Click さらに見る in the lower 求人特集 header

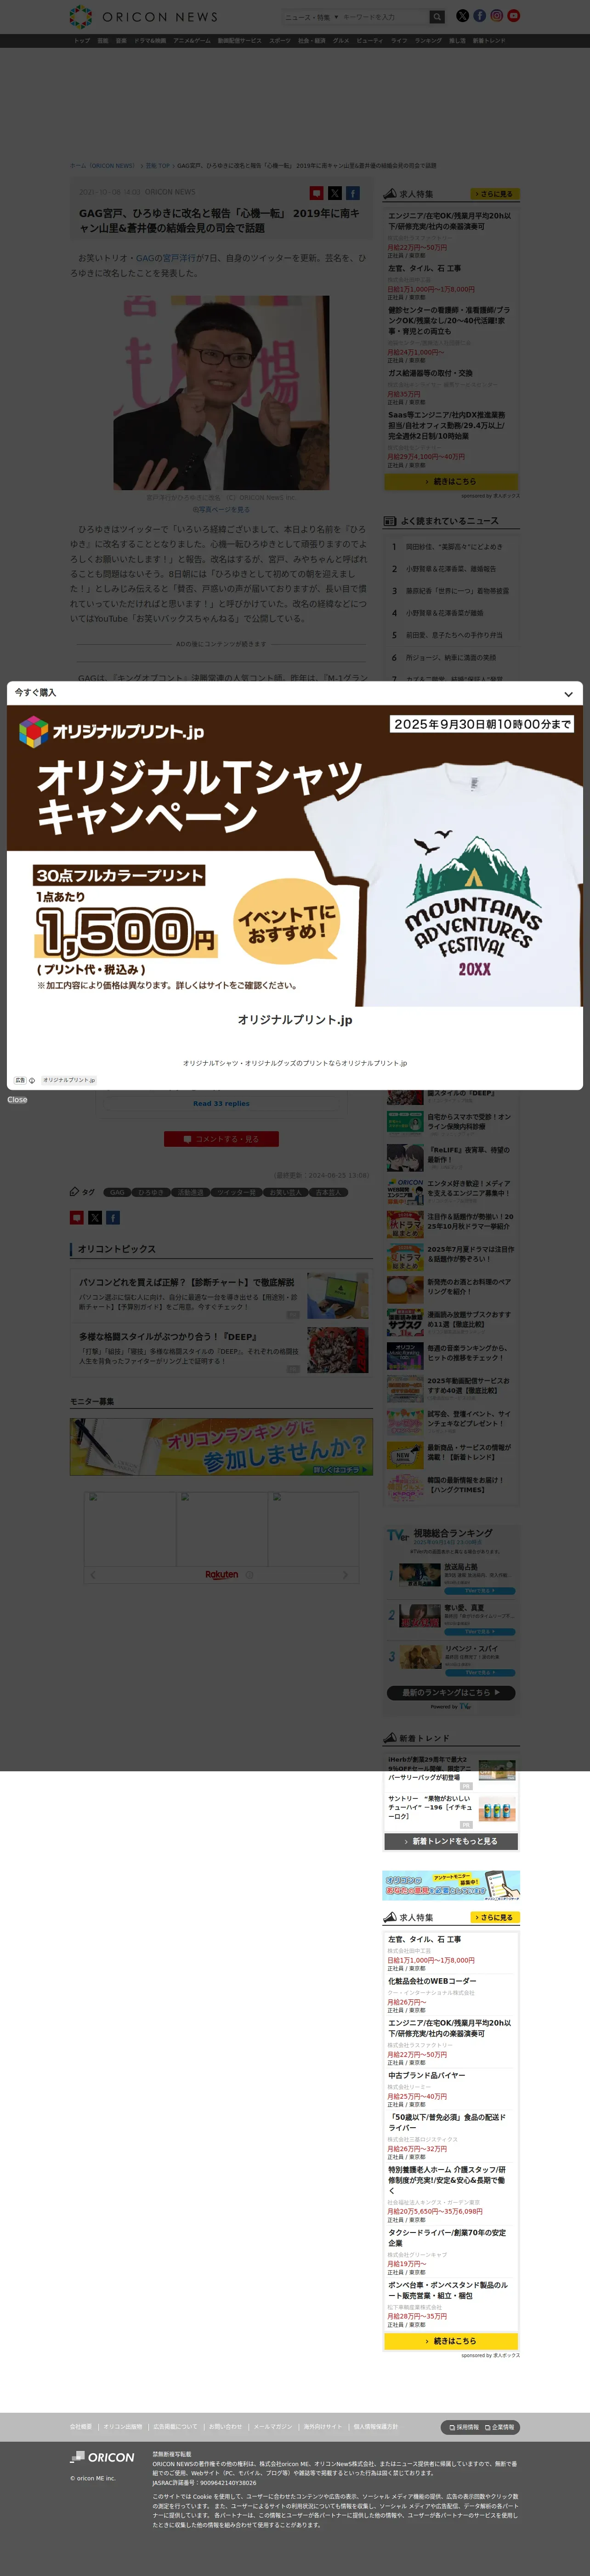(x=494, y=1918)
